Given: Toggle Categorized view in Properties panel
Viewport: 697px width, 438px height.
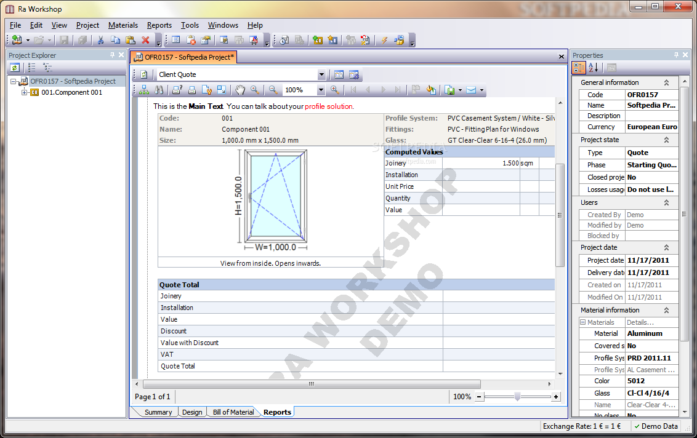Looking at the screenshot, I should [579, 68].
